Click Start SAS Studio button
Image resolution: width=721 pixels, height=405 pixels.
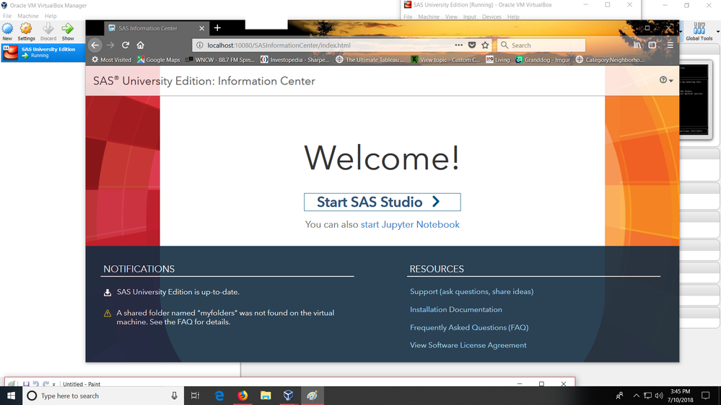(x=382, y=202)
